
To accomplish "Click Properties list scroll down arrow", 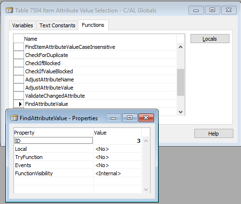I will tap(146, 190).
